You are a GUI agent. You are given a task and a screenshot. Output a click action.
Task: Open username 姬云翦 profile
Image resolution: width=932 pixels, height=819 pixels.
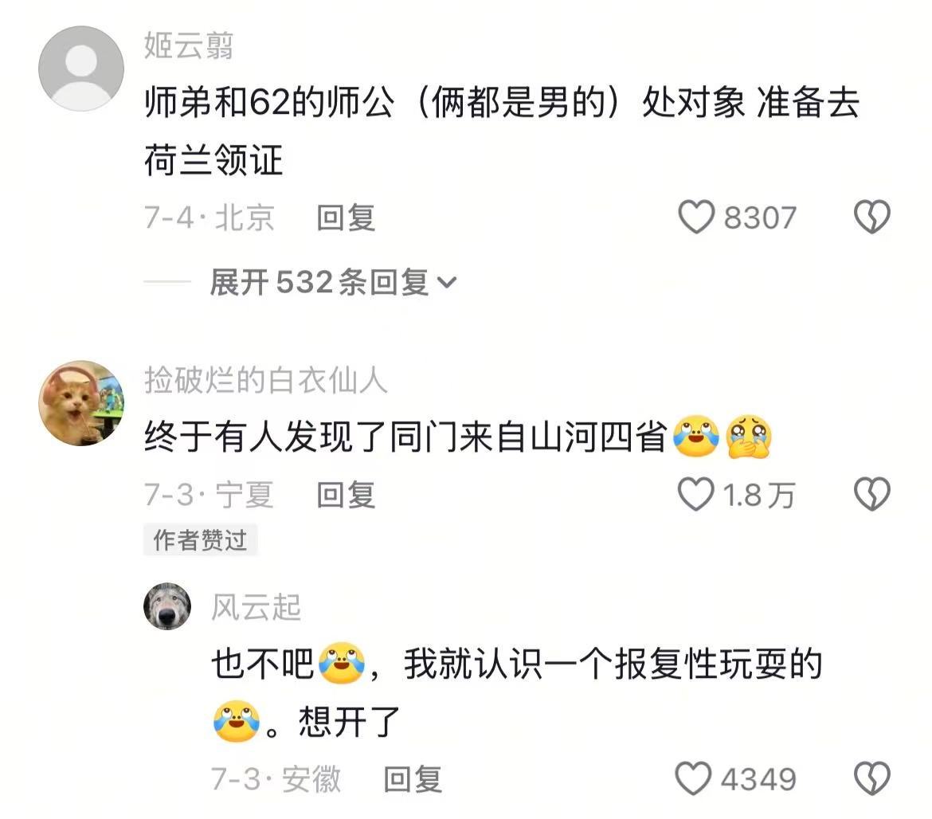pyautogui.click(x=189, y=45)
